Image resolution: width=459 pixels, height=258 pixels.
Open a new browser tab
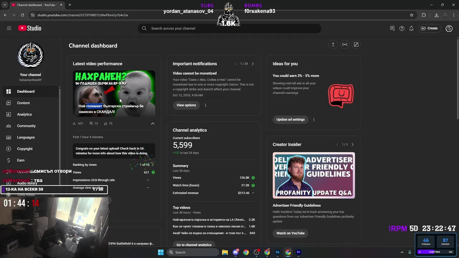coord(70,5)
